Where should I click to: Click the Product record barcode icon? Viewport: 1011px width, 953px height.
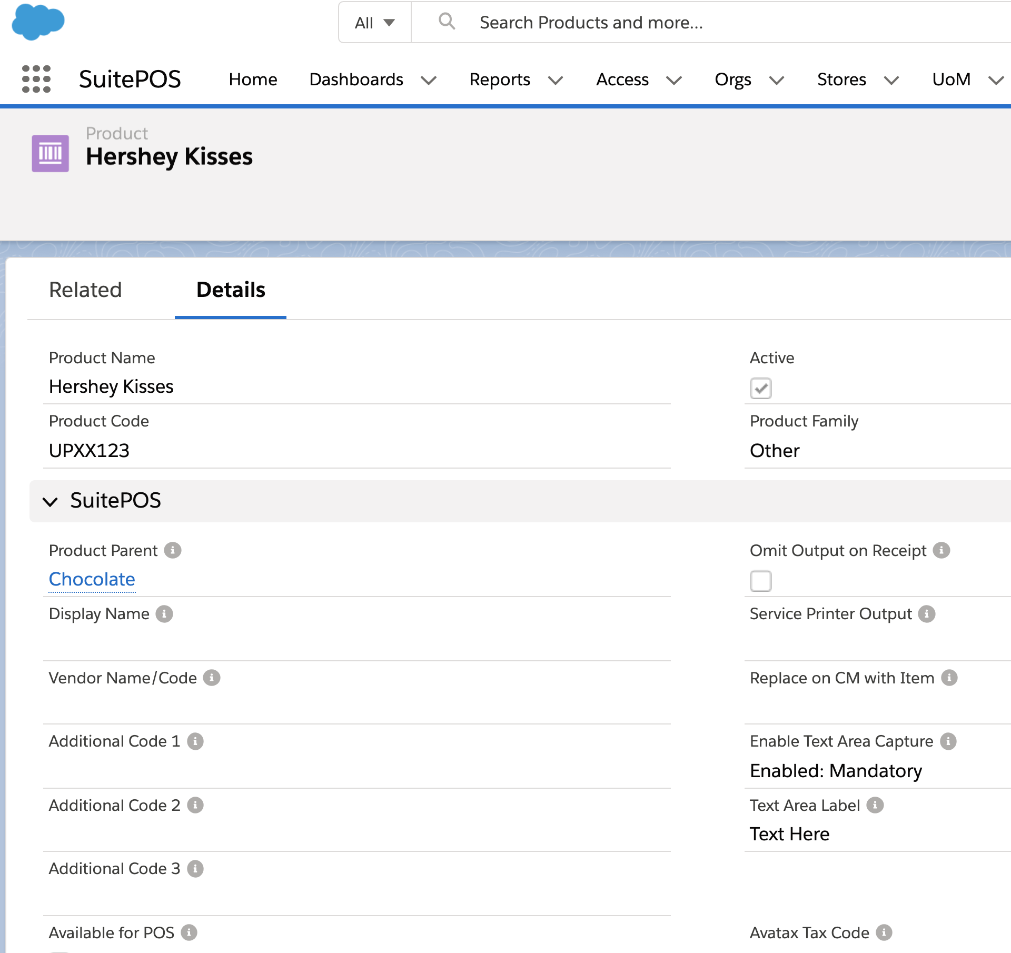51,153
